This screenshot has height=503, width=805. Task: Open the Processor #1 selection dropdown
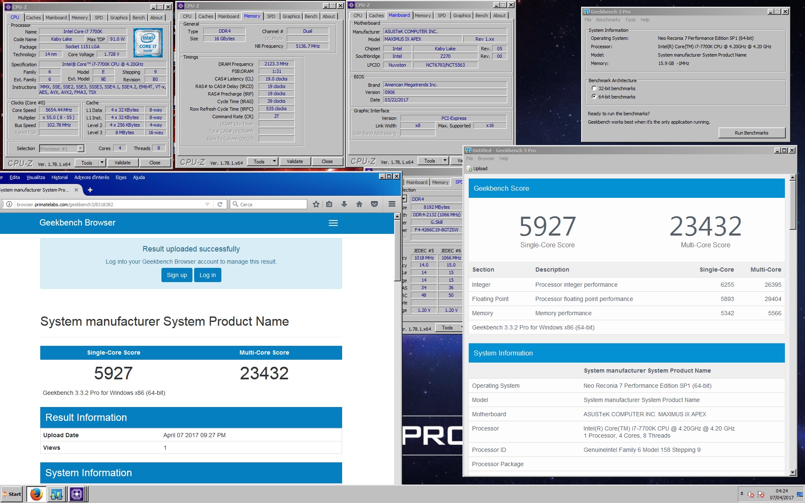[x=80, y=148]
